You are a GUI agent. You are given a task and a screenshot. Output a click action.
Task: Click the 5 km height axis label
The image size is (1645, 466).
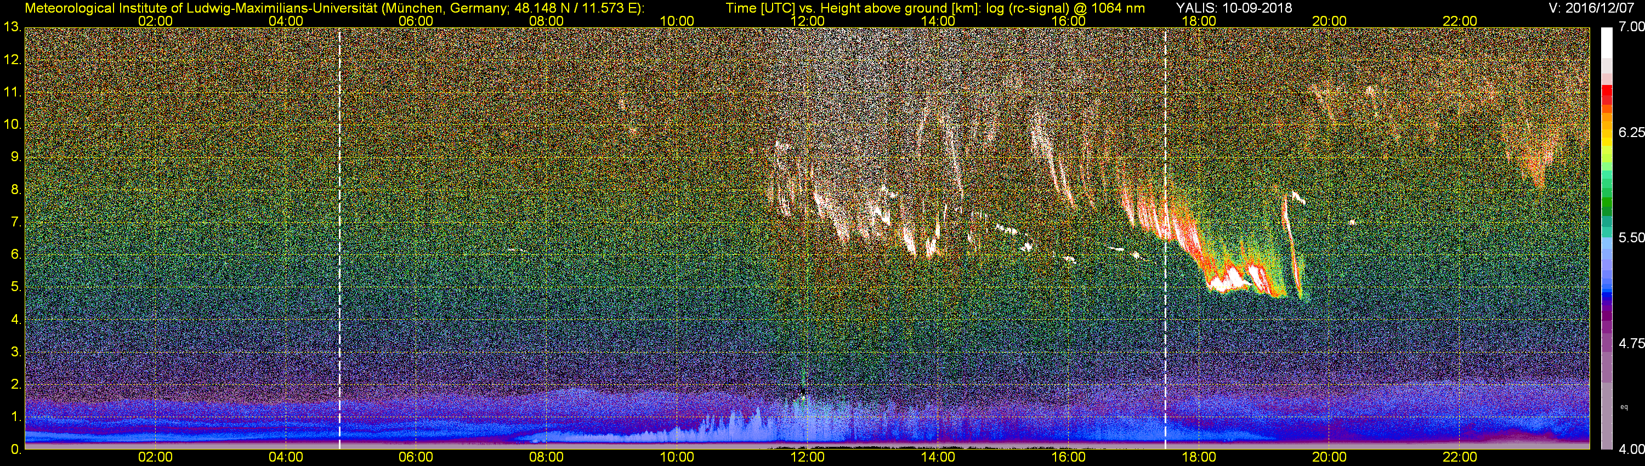click(15, 287)
